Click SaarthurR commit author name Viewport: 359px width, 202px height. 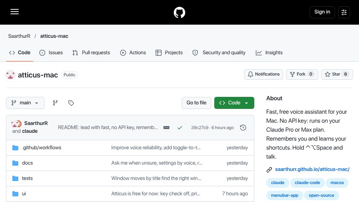(36, 123)
